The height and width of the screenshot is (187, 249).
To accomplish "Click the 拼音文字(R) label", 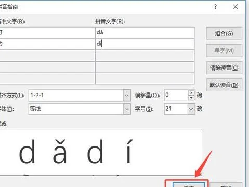I will [x=110, y=22].
